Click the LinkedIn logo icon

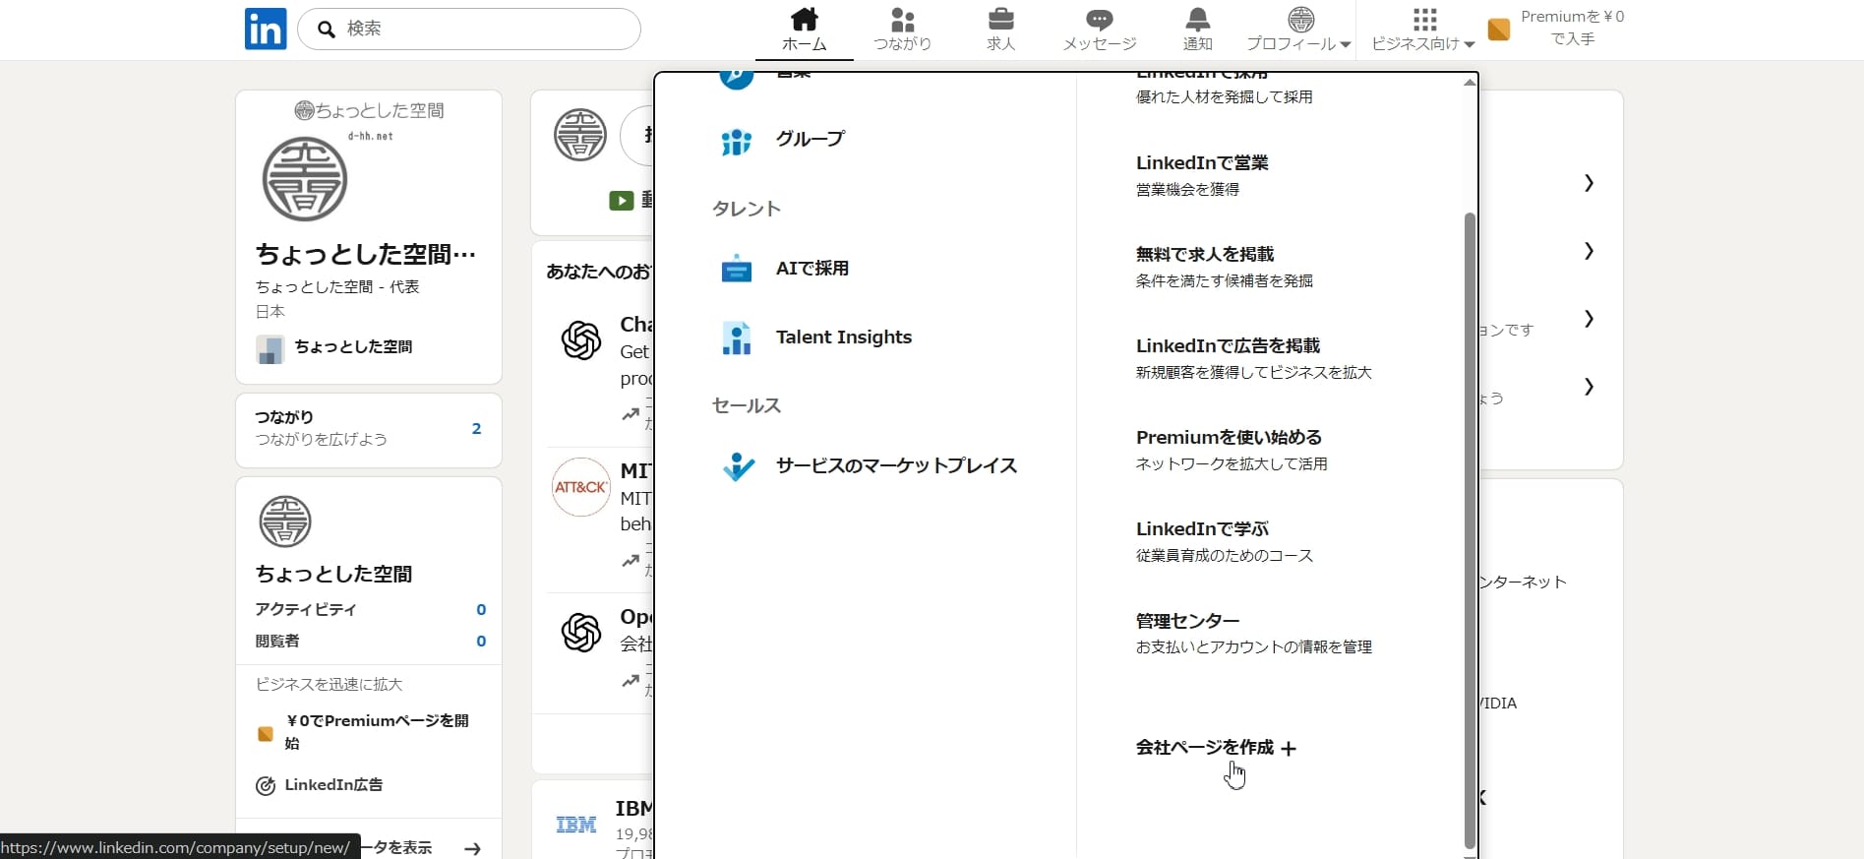[x=266, y=29]
